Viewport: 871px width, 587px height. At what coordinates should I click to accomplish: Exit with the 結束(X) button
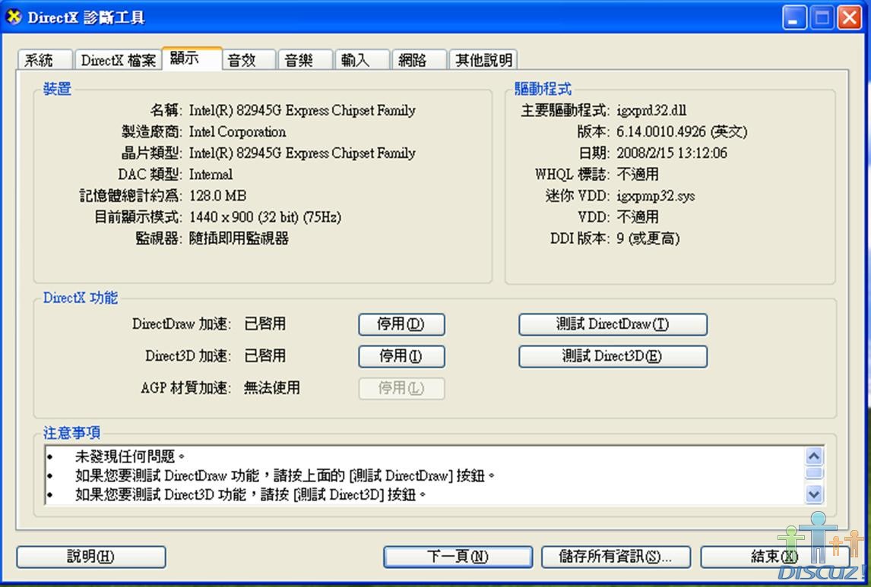[775, 557]
